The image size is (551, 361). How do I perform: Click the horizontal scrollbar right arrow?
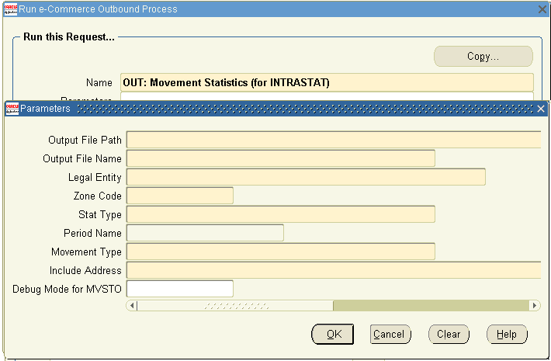[x=535, y=305]
